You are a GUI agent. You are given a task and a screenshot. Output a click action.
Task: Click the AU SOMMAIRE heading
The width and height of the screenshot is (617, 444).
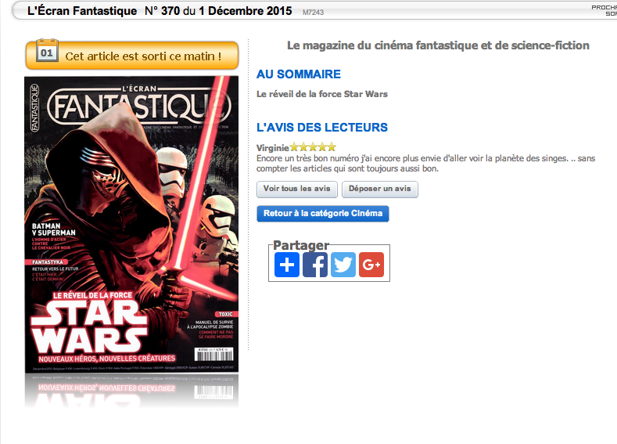click(299, 74)
